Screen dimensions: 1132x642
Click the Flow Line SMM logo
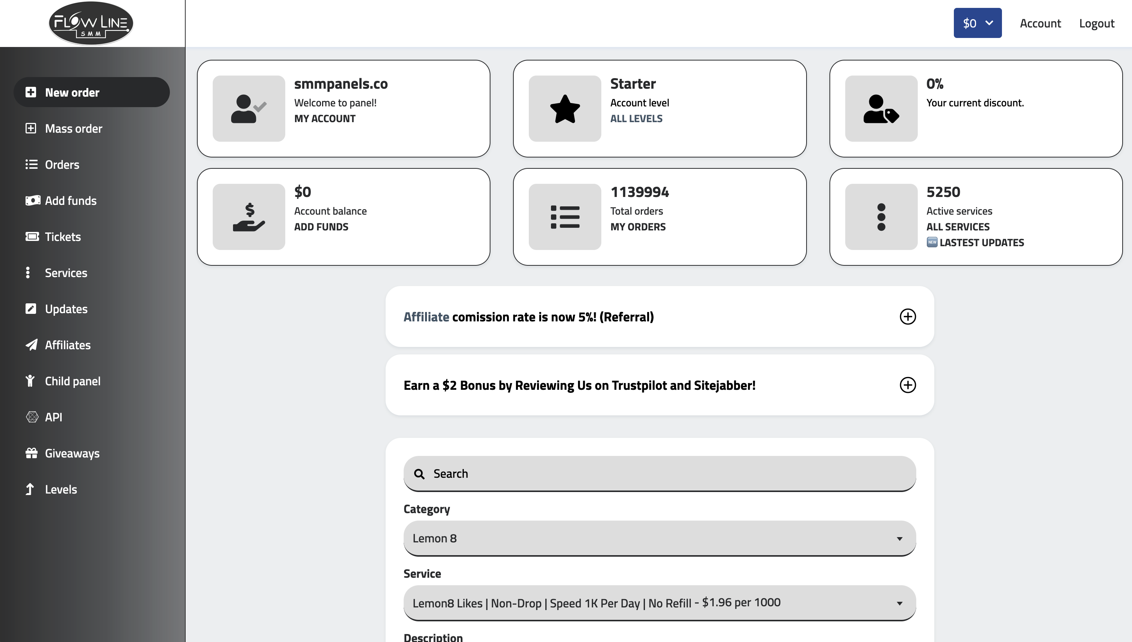[91, 23]
